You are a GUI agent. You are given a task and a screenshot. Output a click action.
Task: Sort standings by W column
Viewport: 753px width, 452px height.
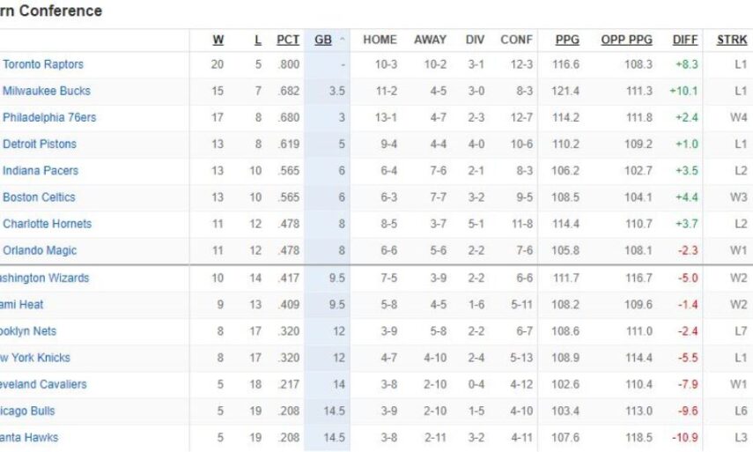pos(218,40)
